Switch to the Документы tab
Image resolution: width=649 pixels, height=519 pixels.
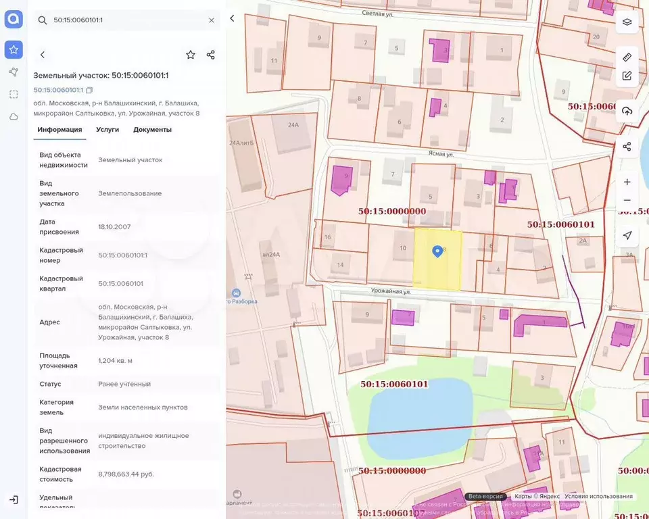(x=152, y=130)
